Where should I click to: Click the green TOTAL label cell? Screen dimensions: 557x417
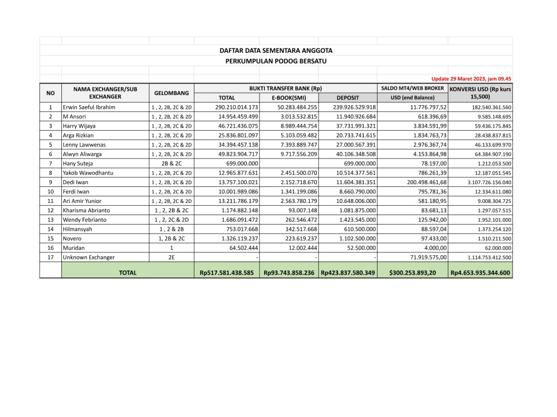click(x=128, y=270)
